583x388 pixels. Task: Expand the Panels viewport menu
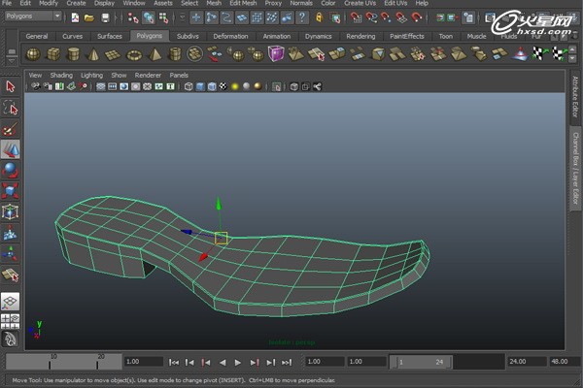pyautogui.click(x=179, y=74)
